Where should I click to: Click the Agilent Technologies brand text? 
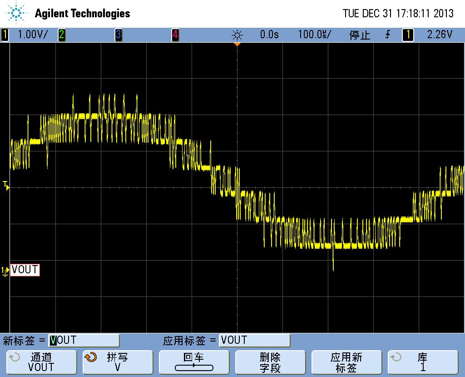pyautogui.click(x=83, y=13)
